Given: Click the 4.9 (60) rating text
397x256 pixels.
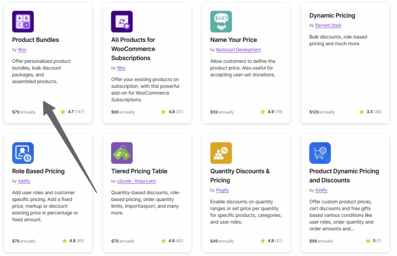Looking at the screenshot, I should click(176, 240).
